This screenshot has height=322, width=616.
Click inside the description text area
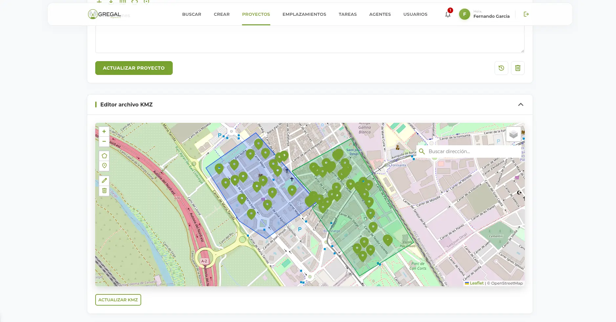pyautogui.click(x=310, y=39)
